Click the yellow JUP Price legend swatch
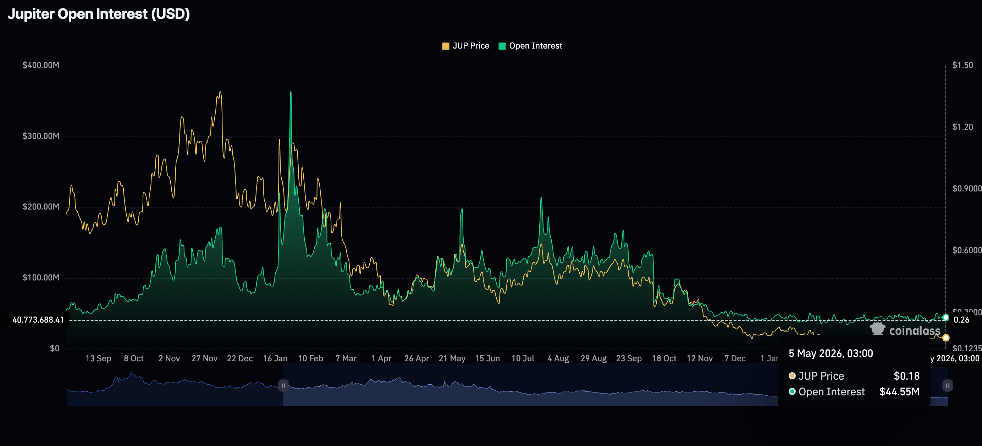The image size is (982, 446). tap(445, 46)
